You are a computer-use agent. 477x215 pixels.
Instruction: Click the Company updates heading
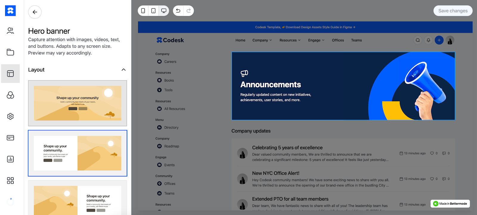[x=251, y=131]
